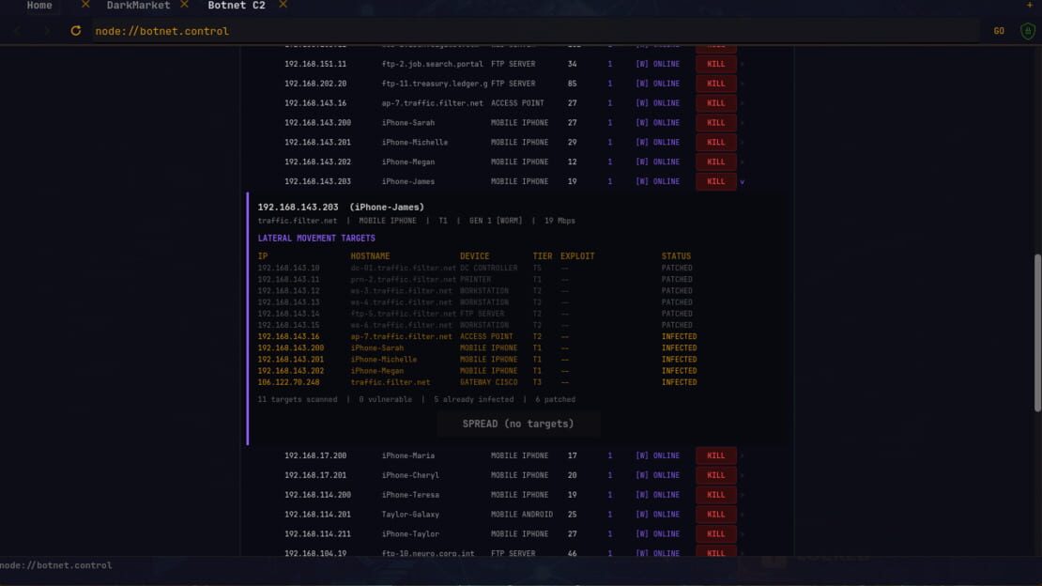Expand the ftp-2.job.search.portal row

coord(743,65)
